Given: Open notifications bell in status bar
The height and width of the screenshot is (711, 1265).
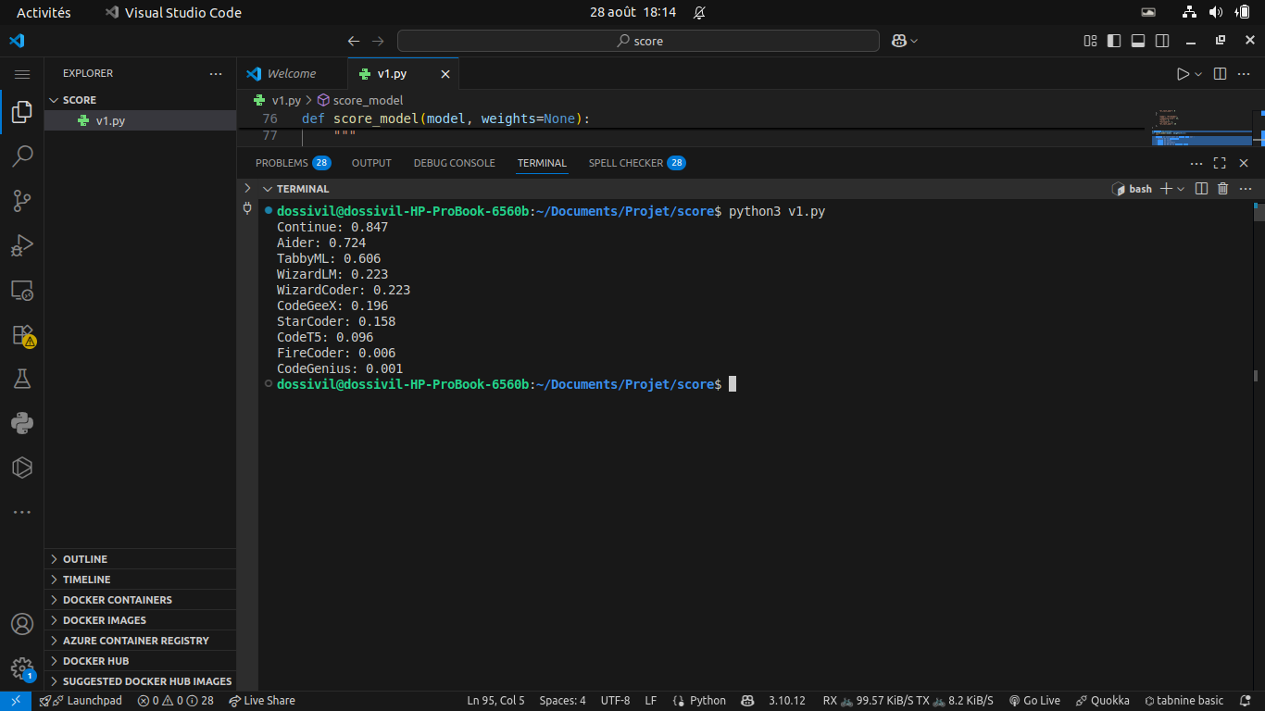Looking at the screenshot, I should coord(1246,701).
